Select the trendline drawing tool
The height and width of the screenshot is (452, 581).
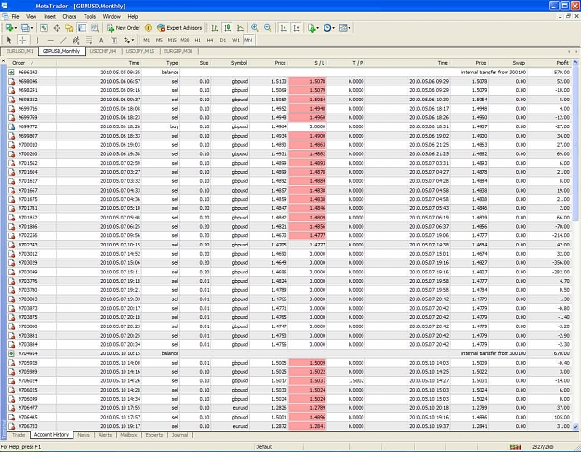point(63,40)
